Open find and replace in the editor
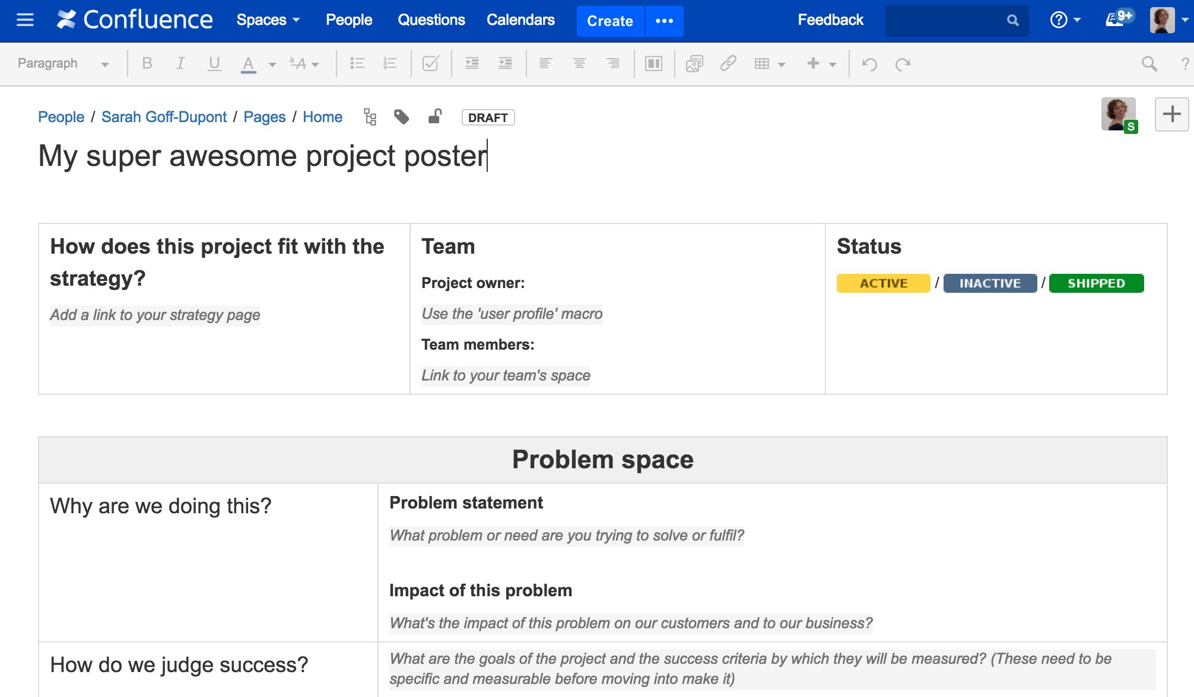 point(1150,63)
